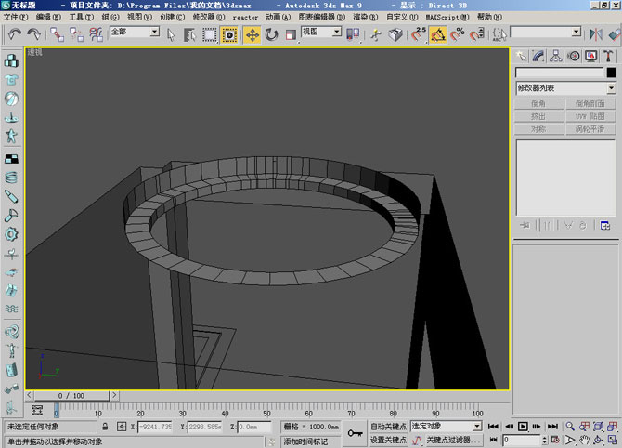Click the Go to End playback button
The height and width of the screenshot is (448, 622).
coord(552,427)
